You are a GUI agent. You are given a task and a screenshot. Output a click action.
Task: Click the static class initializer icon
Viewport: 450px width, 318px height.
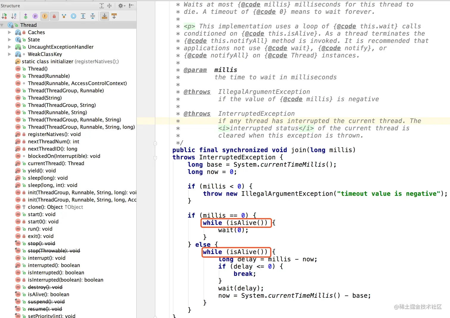coord(18,61)
